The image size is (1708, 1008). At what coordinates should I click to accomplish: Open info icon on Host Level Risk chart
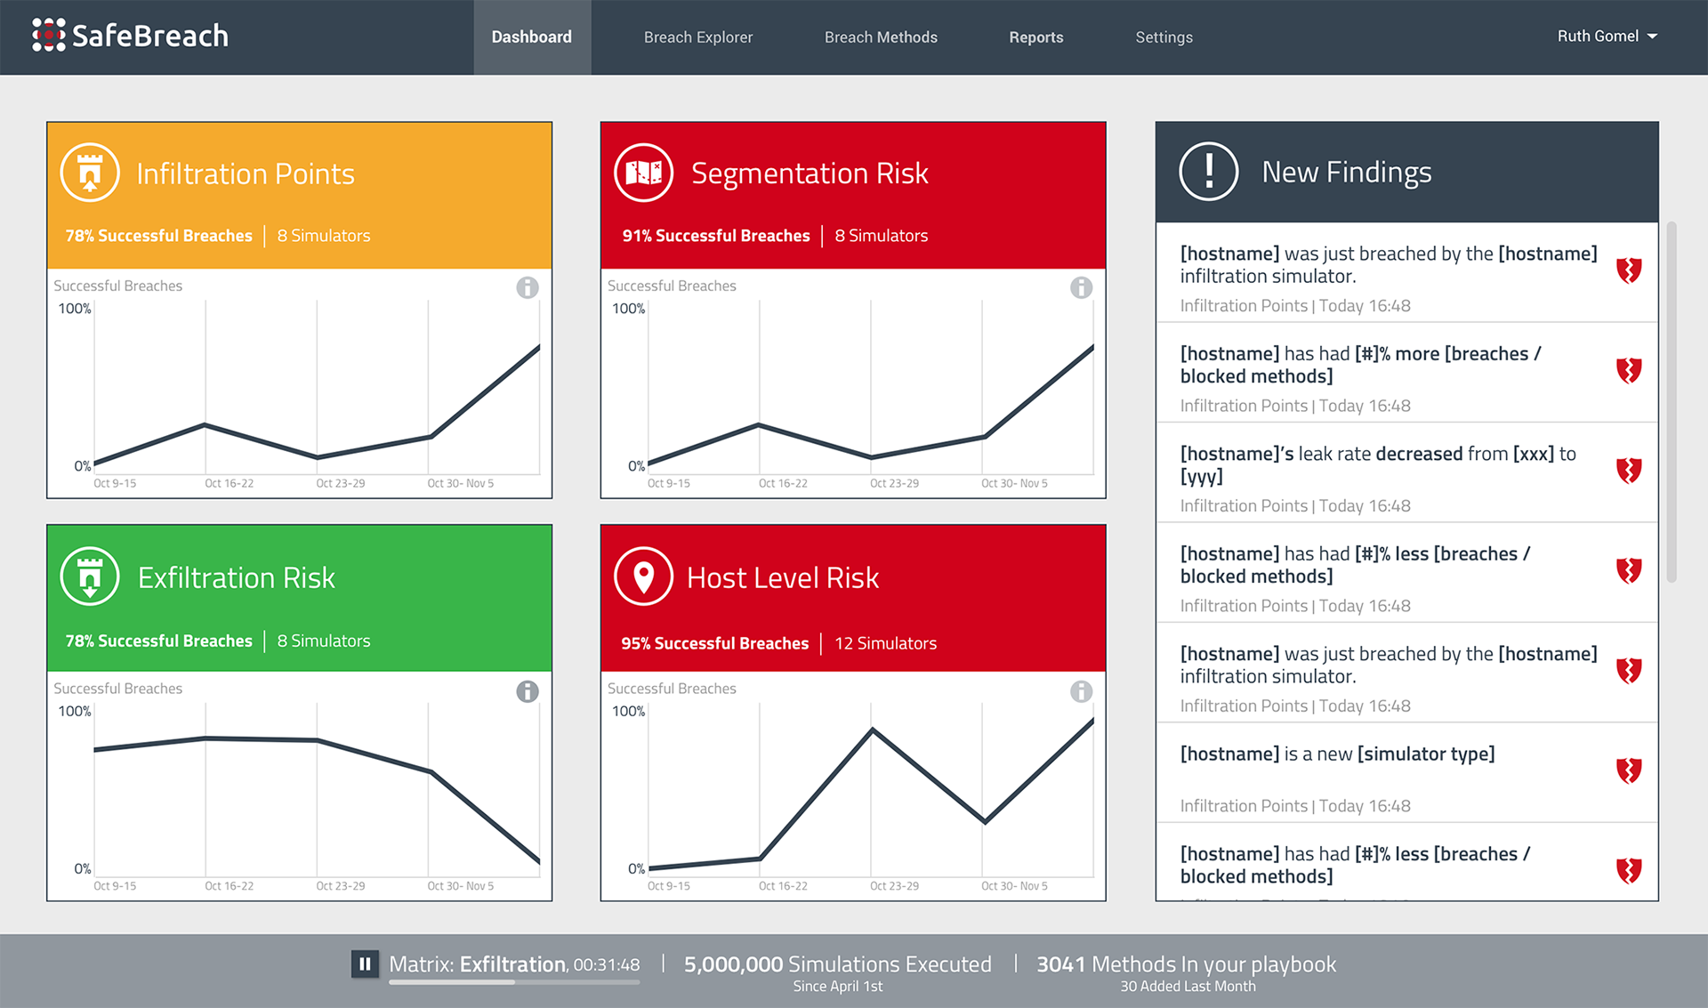[1081, 691]
